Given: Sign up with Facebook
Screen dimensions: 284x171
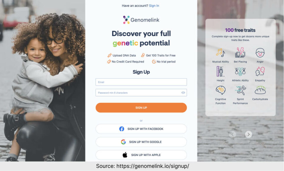Looking at the screenshot, I should click(141, 129).
